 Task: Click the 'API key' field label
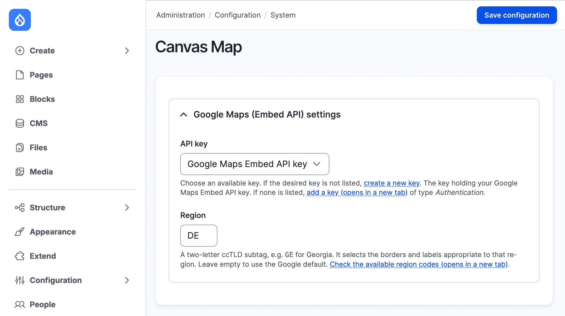[194, 144]
